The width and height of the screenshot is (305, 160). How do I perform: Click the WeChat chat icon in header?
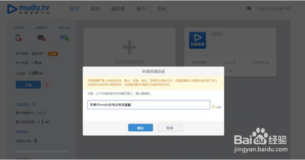tap(249, 9)
